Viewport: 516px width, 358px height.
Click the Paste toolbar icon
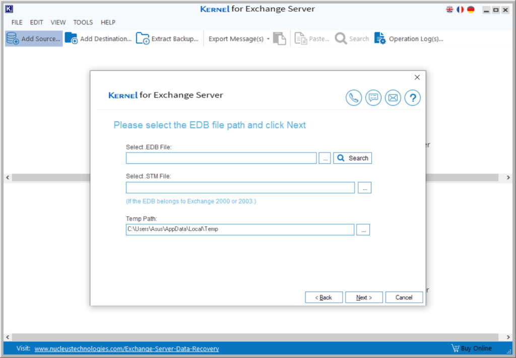click(x=300, y=38)
